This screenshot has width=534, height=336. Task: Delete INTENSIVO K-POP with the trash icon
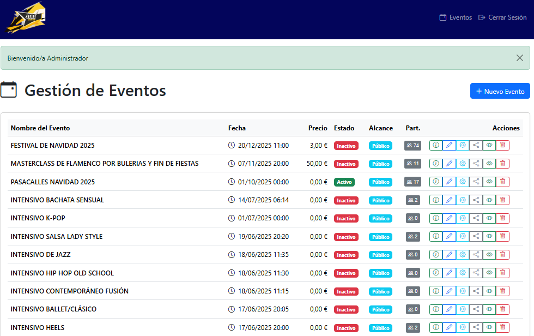502,218
